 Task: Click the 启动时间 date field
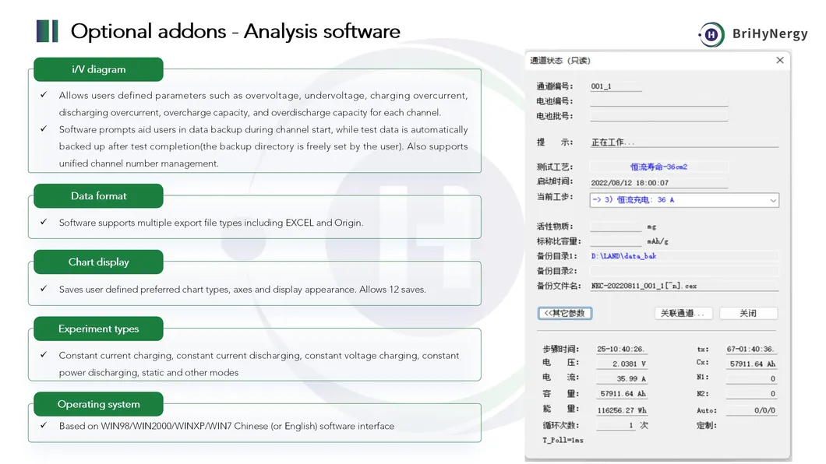658,183
